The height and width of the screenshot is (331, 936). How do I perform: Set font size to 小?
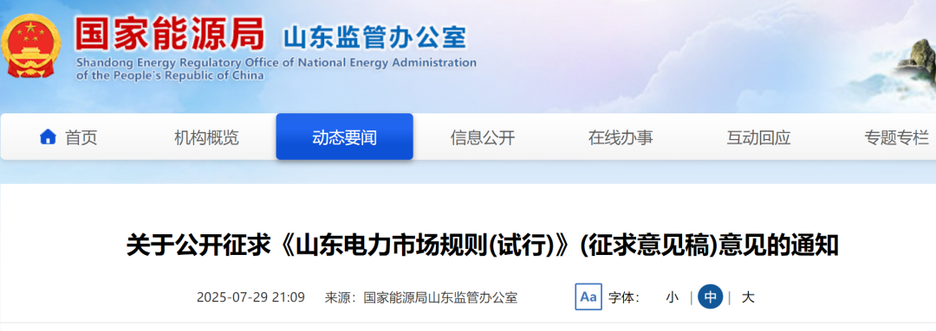coord(673,297)
